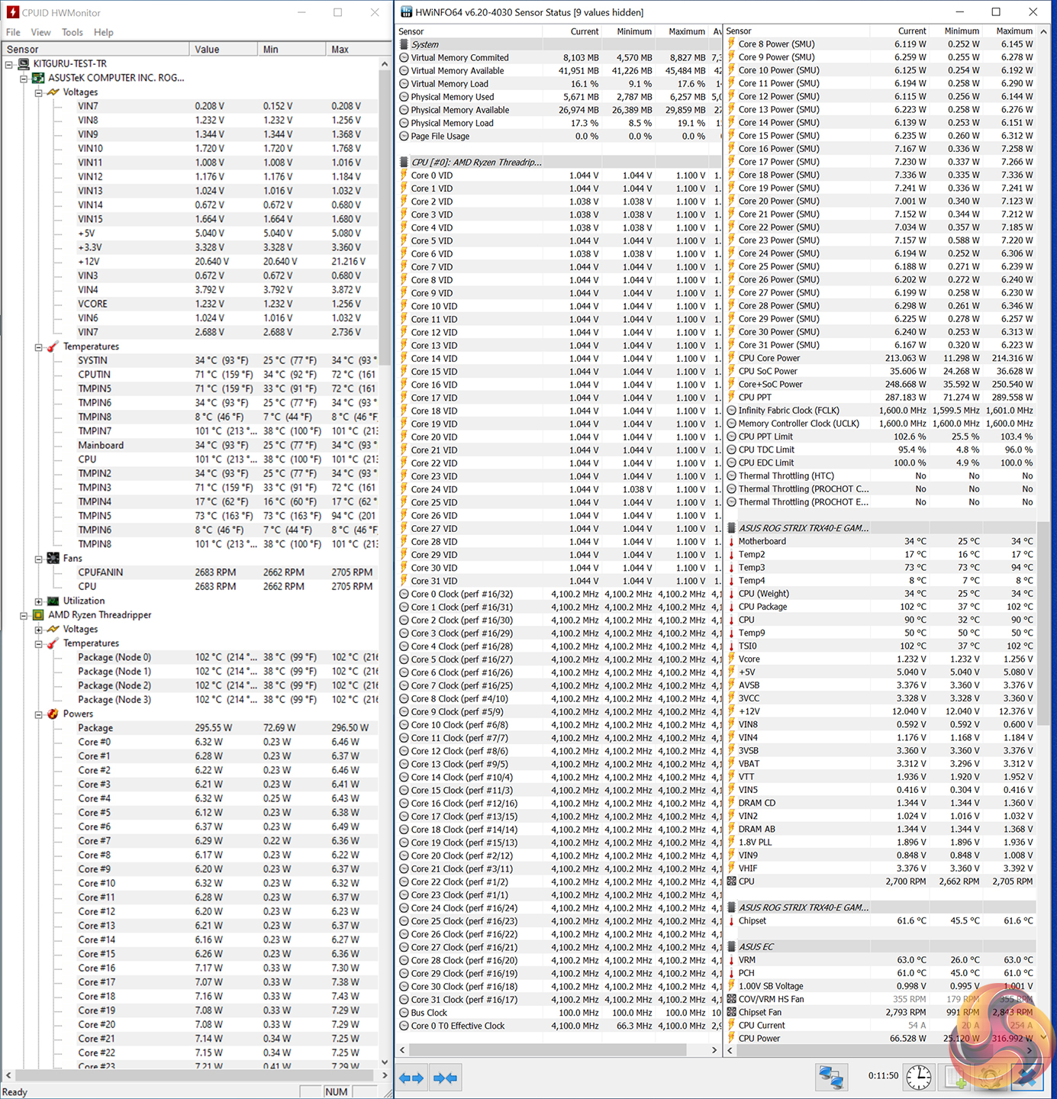Collapse the Fans group in HWMonitor
The image size is (1057, 1099).
point(38,559)
